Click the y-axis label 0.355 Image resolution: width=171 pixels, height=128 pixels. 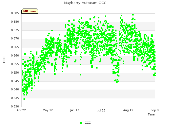[x=15, y=64]
